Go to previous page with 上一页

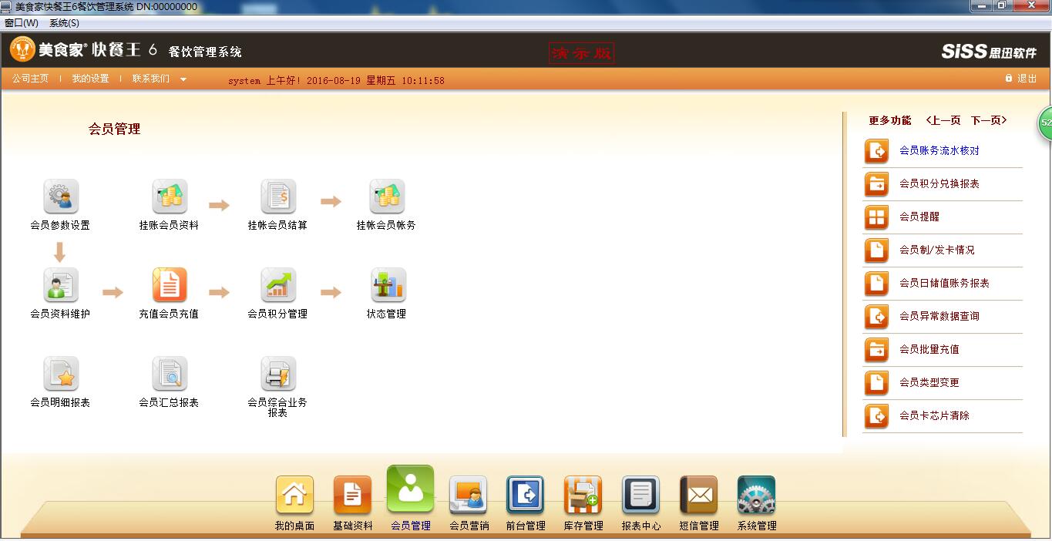(943, 120)
